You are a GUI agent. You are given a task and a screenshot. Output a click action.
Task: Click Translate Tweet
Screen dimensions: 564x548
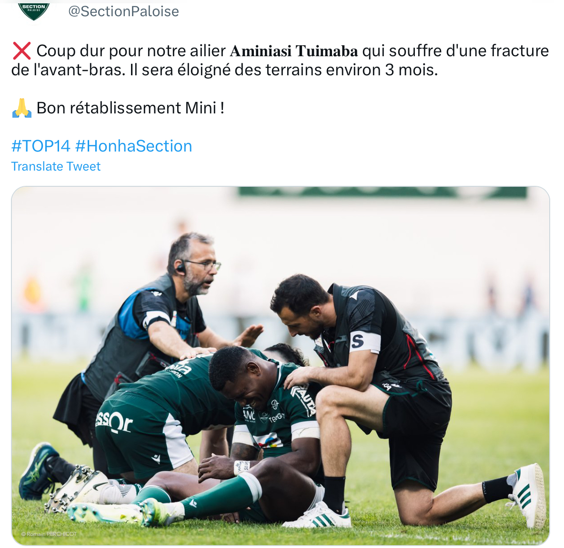[56, 166]
